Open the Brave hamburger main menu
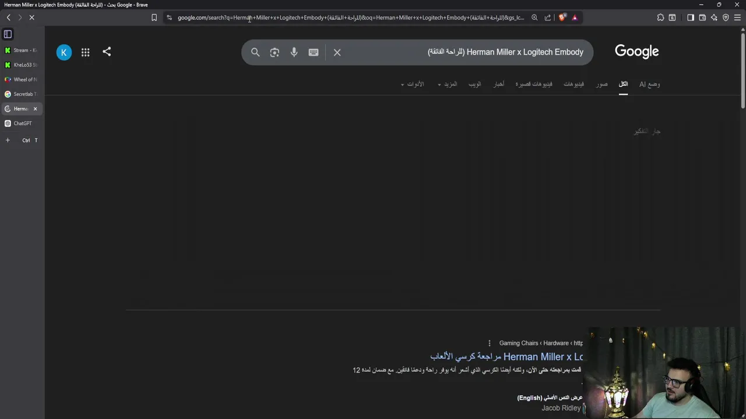The image size is (746, 419). coord(737,17)
